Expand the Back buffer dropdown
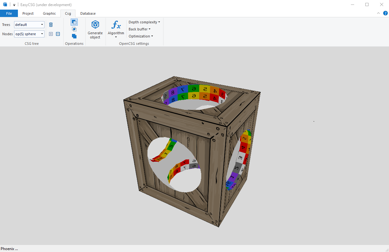 (139, 29)
